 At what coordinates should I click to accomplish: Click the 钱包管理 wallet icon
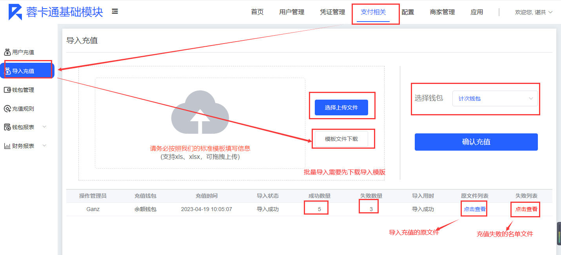coord(7,90)
